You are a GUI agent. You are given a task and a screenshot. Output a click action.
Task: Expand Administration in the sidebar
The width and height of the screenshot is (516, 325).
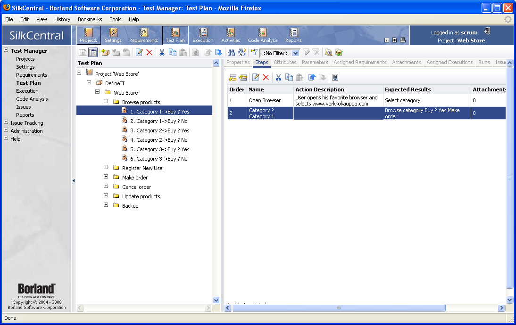[x=6, y=130]
